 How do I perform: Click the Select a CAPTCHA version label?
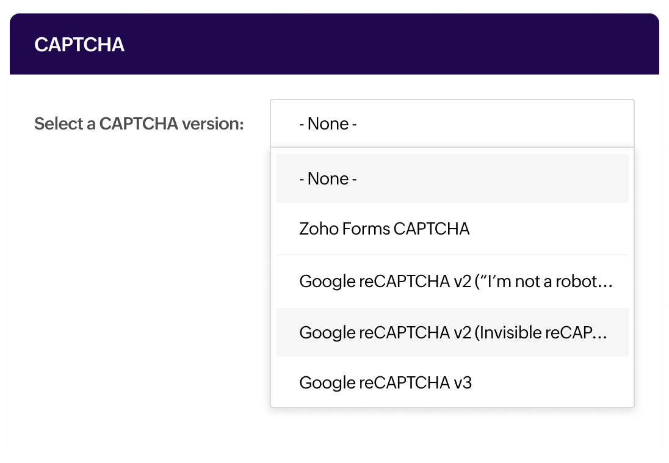pos(138,123)
